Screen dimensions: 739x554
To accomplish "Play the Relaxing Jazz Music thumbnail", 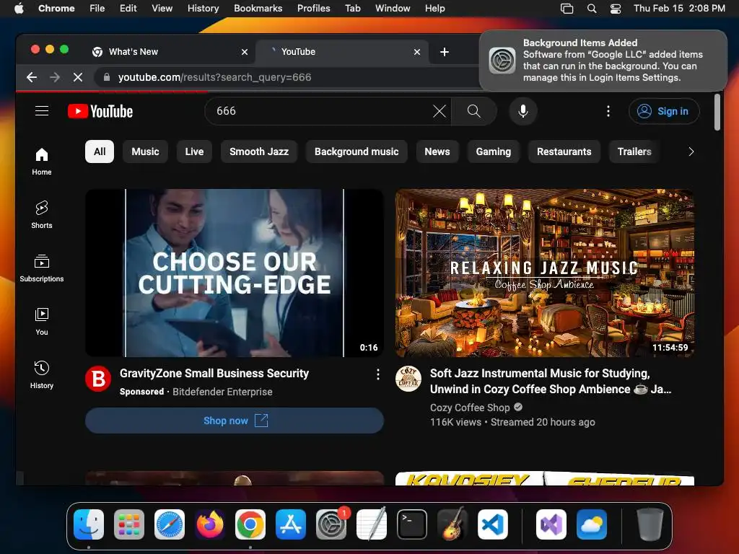I will pyautogui.click(x=544, y=273).
